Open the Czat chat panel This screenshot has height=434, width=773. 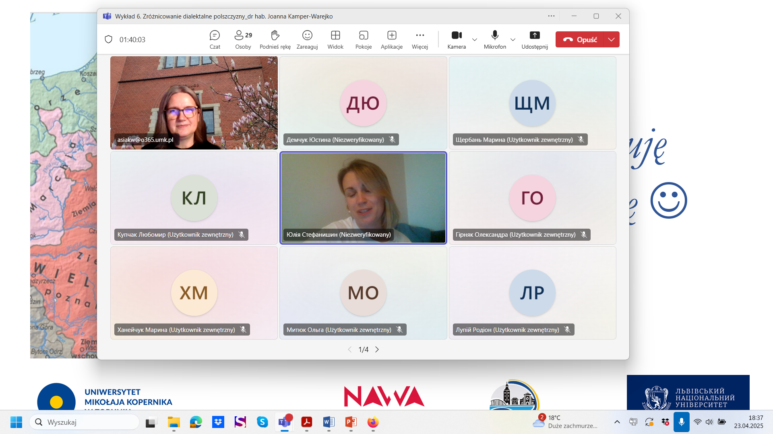point(215,39)
